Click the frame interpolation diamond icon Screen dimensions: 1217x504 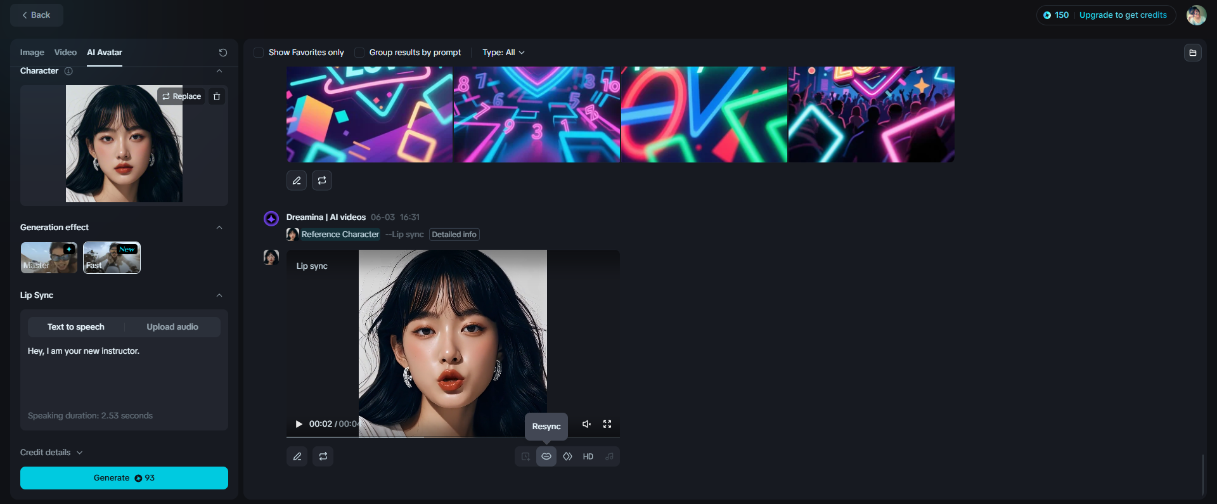coord(567,456)
